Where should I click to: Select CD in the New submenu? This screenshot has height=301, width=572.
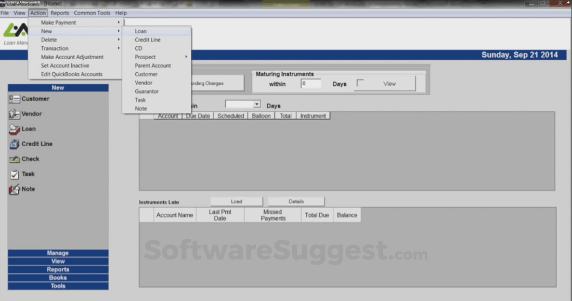(x=157, y=48)
